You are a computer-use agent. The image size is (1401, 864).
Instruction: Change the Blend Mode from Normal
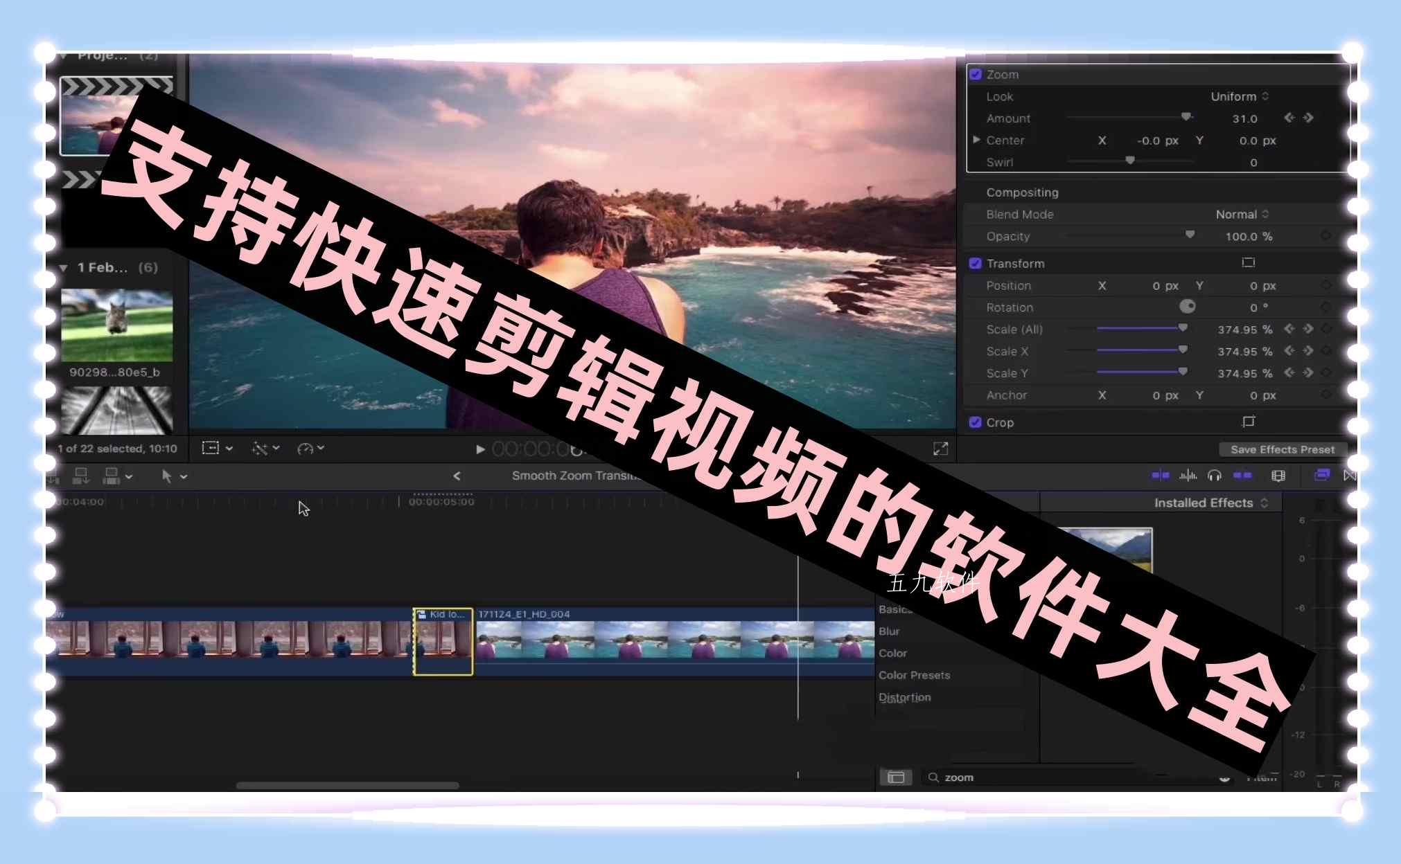pyautogui.click(x=1241, y=214)
